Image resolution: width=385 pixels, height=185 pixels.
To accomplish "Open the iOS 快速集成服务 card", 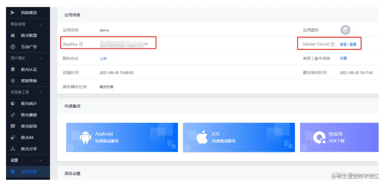I will (x=239, y=137).
